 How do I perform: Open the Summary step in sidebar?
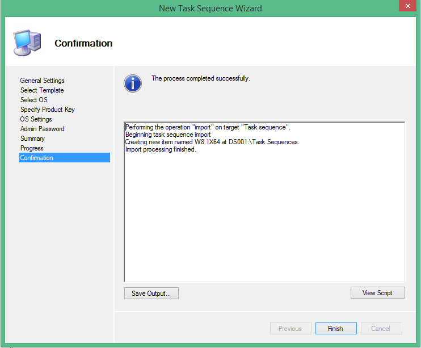[x=32, y=139]
